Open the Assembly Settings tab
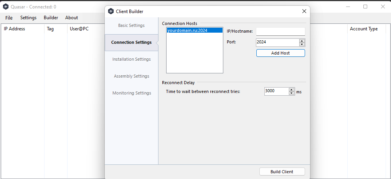Screen dimensions: 391x179 (131, 76)
